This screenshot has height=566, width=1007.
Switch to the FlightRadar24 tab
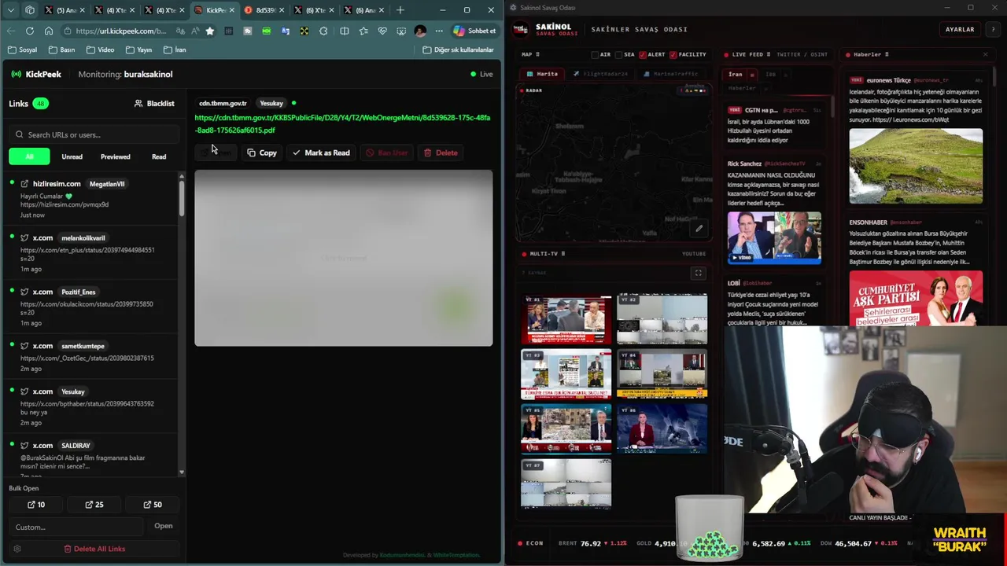click(600, 74)
